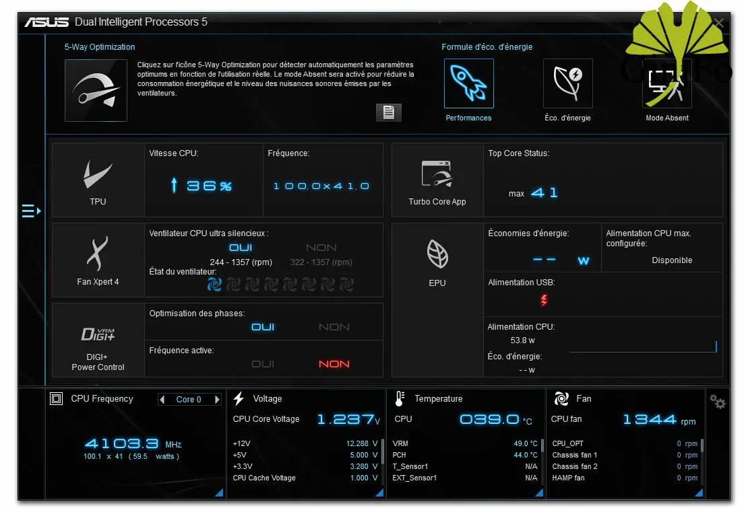Open DIGI+ Power Control panel
The width and height of the screenshot is (744, 510).
tap(98, 340)
